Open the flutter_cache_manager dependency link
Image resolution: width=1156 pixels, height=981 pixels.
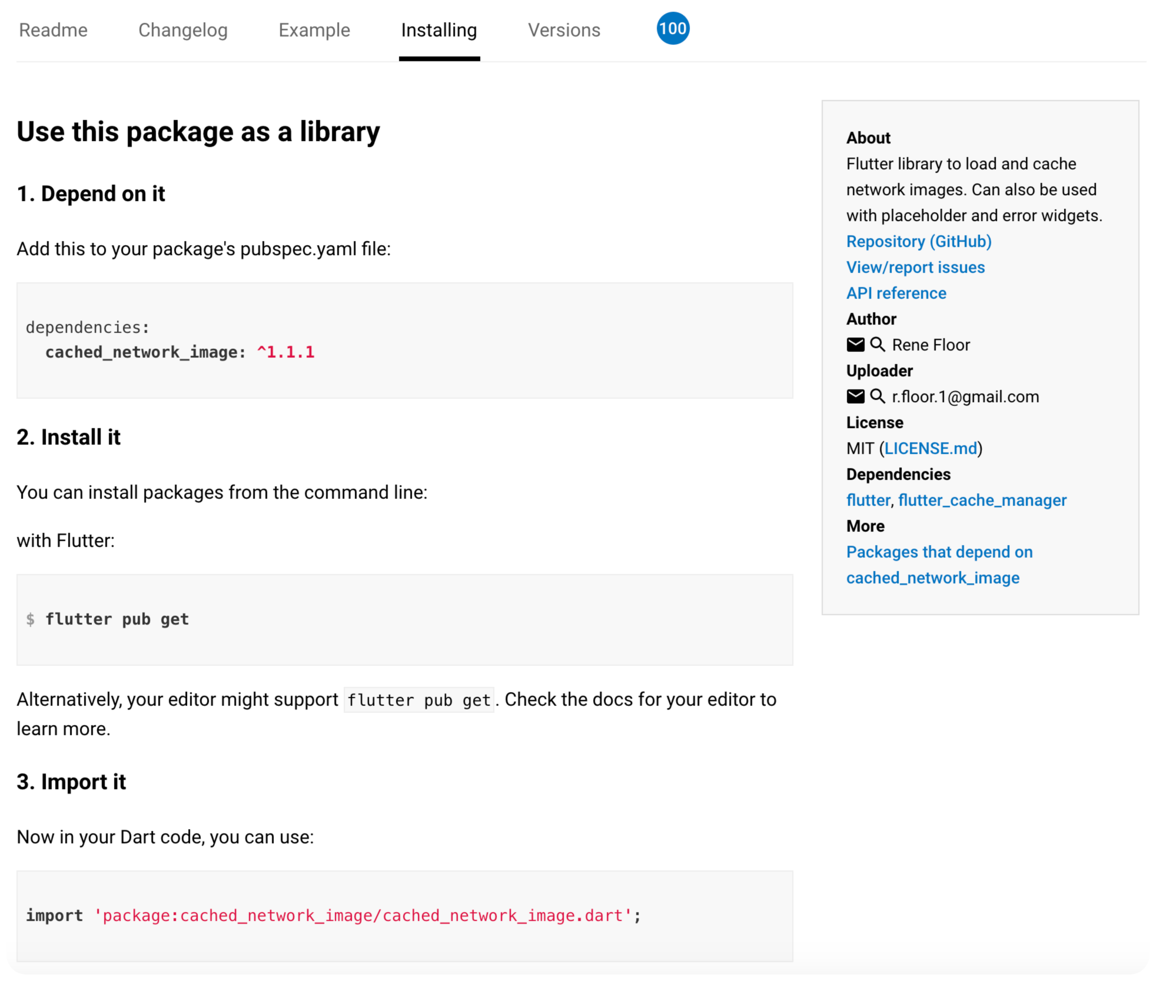(x=982, y=500)
